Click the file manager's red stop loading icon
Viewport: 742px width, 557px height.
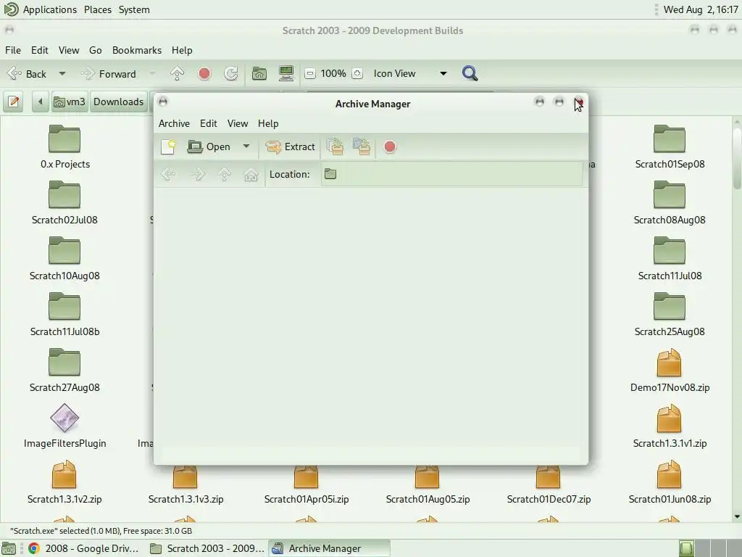click(204, 73)
